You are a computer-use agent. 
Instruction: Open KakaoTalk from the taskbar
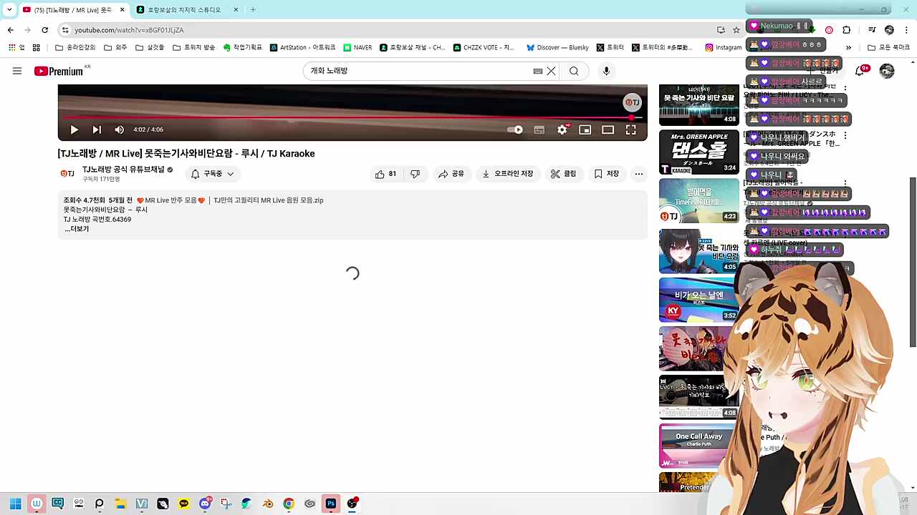pos(184,504)
